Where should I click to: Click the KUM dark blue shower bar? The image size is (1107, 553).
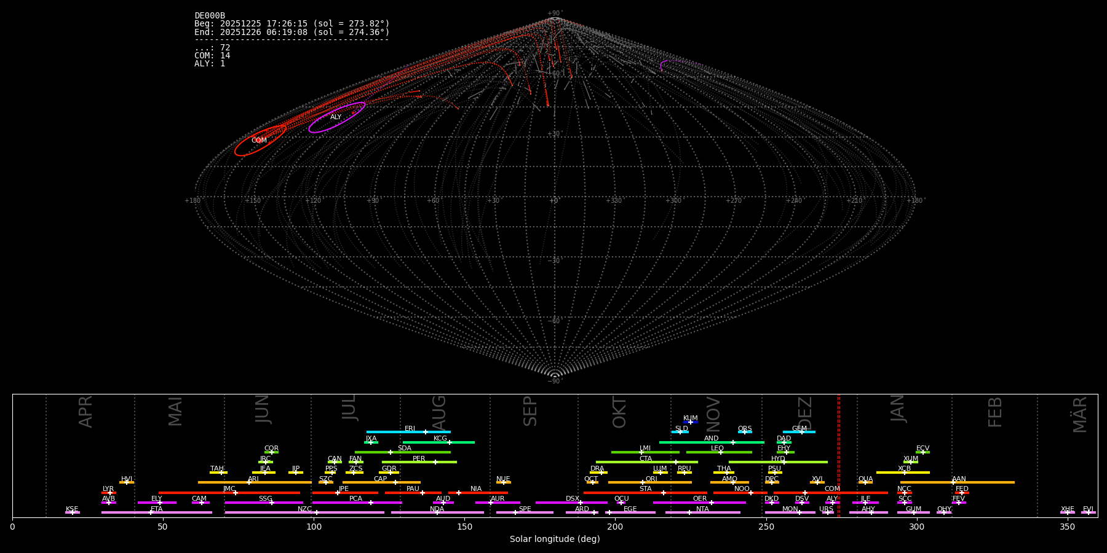tap(691, 422)
